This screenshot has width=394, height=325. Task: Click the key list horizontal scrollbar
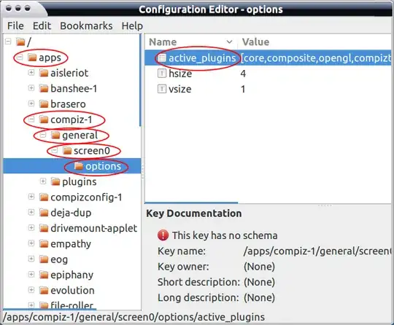pos(191,203)
